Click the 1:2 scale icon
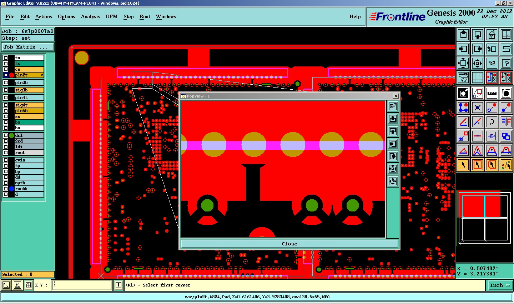514x304 pixels. [492, 63]
